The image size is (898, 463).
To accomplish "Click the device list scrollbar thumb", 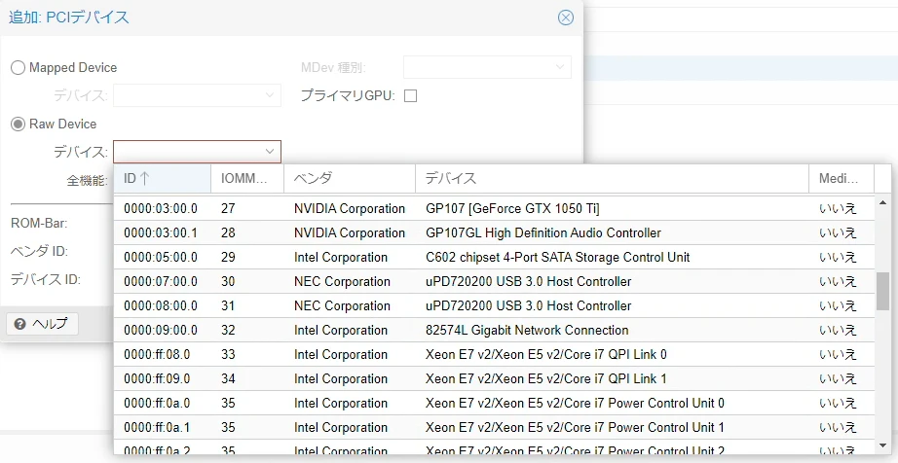I will 882,292.
